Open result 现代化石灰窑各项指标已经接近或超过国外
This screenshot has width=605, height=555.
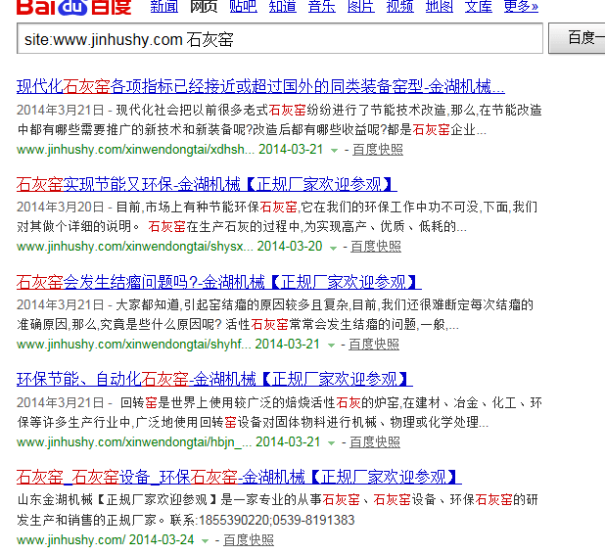[260, 86]
